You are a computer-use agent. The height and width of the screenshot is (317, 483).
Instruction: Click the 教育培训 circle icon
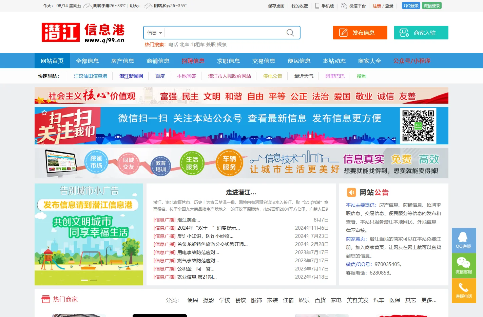click(161, 166)
